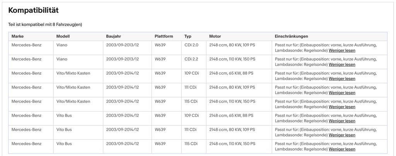Click Vito/Mixto Kasten in 109 CDi row

(x=73, y=73)
